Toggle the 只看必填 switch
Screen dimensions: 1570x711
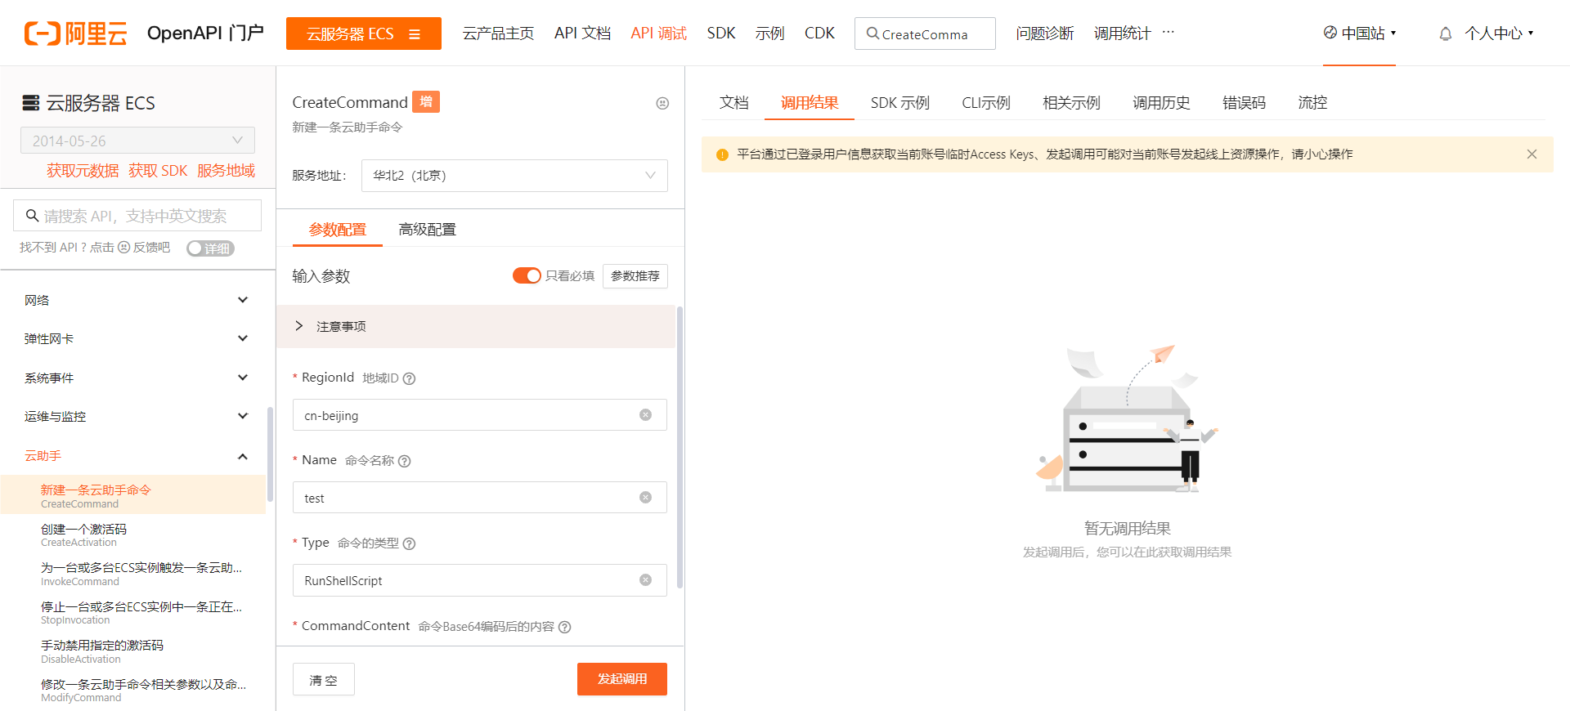click(x=527, y=275)
